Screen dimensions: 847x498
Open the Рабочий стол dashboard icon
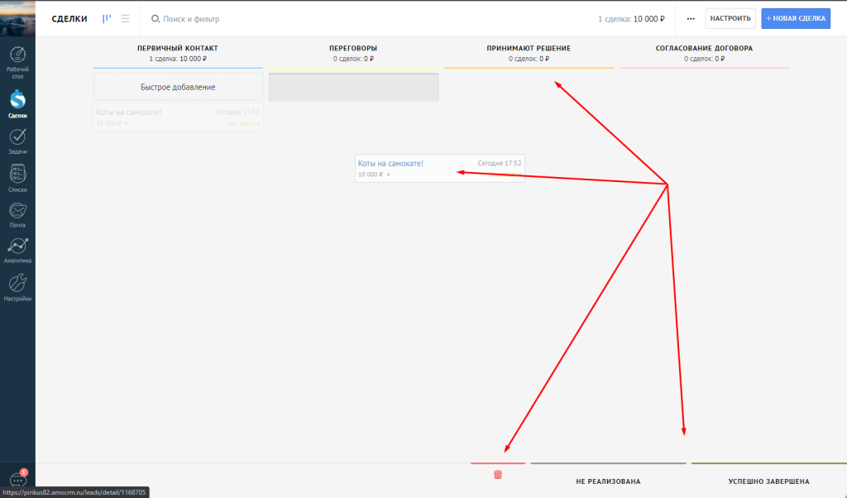point(17,56)
